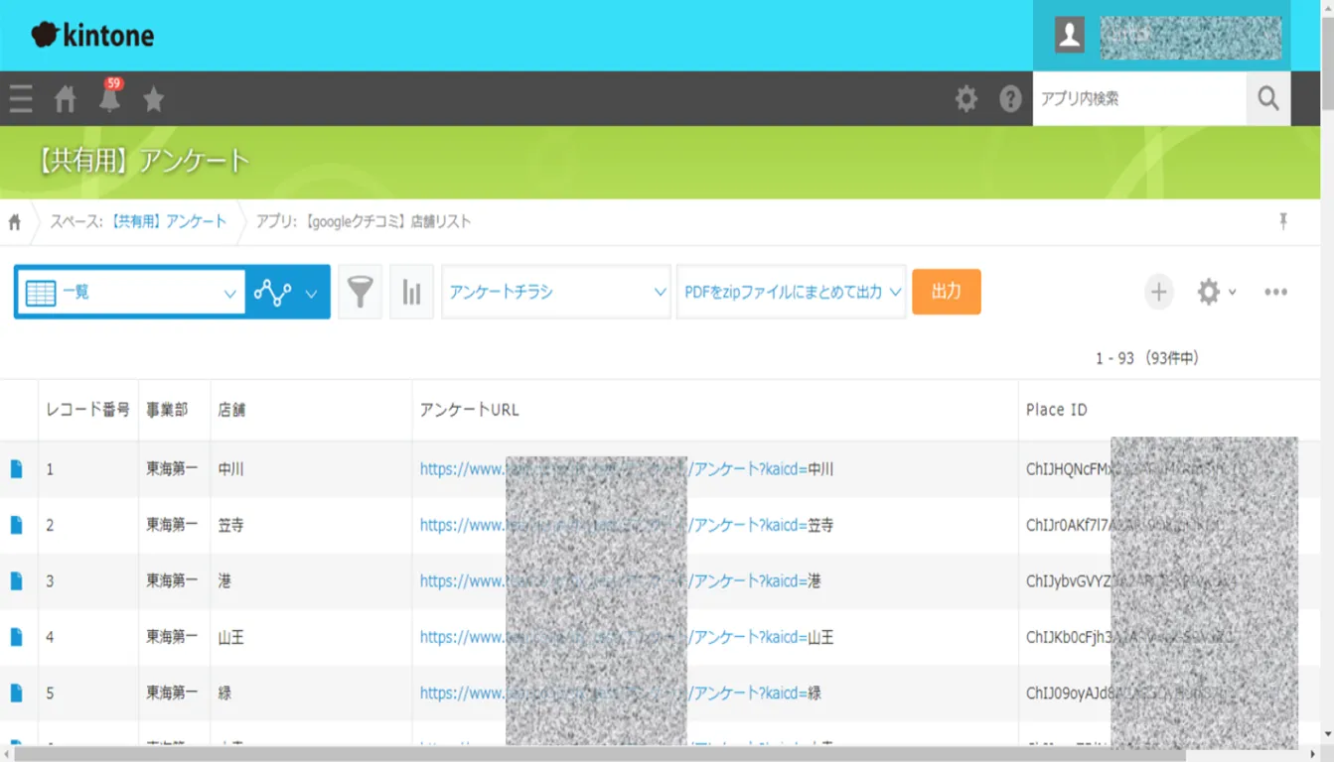The image size is (1334, 762).
Task: Open the アンケートチラシ dropdown
Action: (x=556, y=292)
